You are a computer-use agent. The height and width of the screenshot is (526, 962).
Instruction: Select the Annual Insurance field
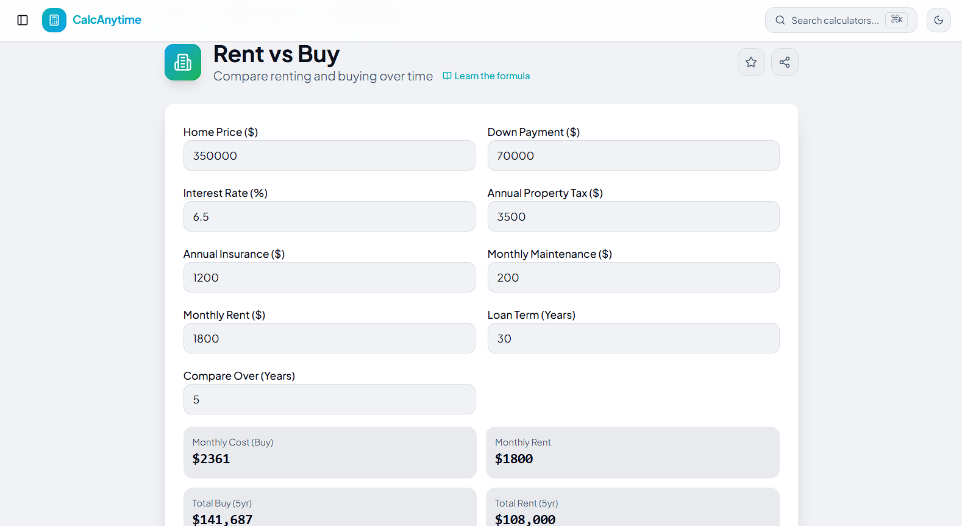329,277
